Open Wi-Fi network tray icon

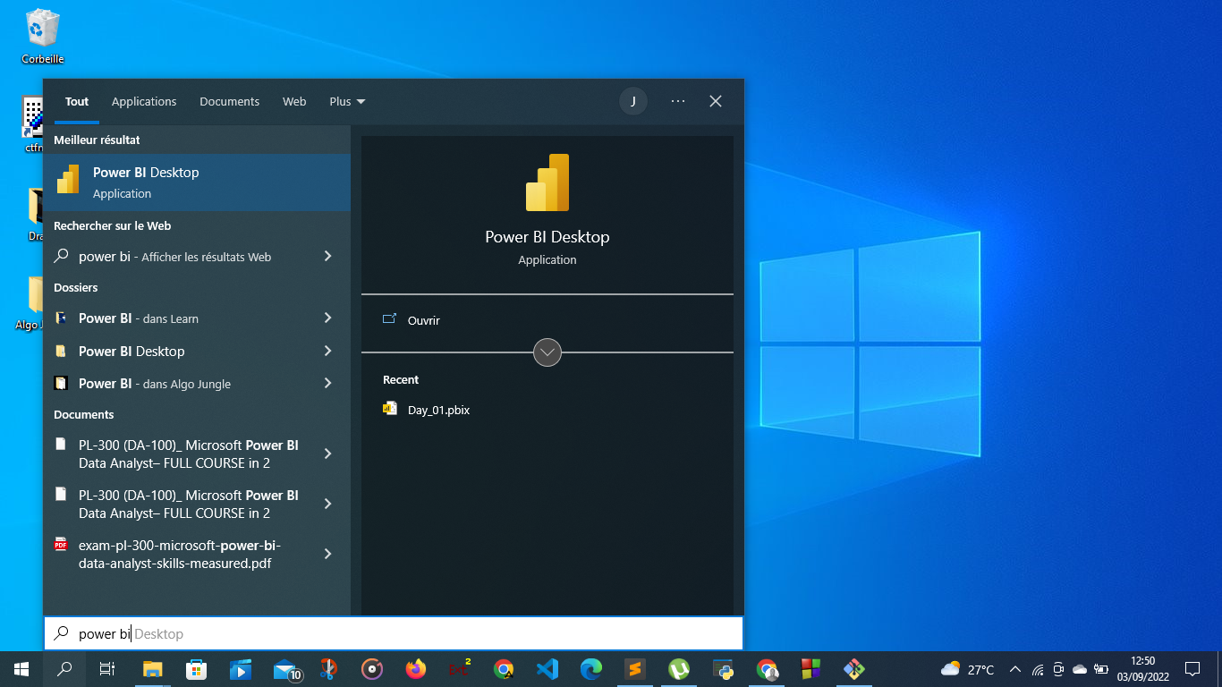click(1038, 669)
